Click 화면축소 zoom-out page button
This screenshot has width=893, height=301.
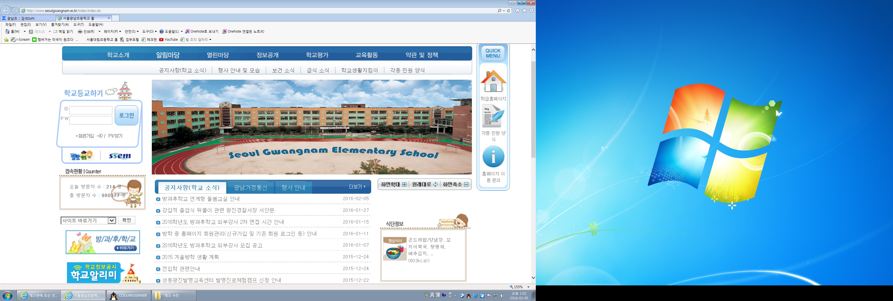click(456, 185)
